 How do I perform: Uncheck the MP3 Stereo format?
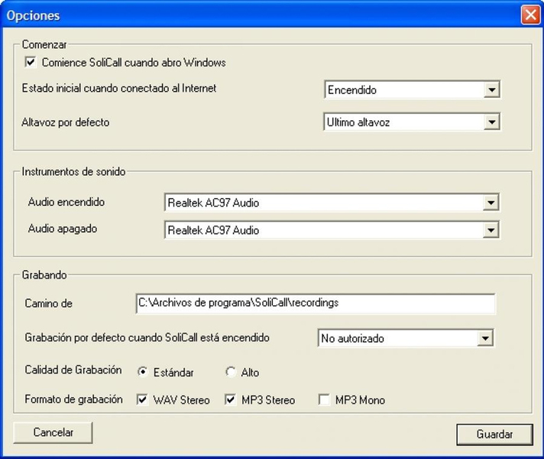pos(231,399)
